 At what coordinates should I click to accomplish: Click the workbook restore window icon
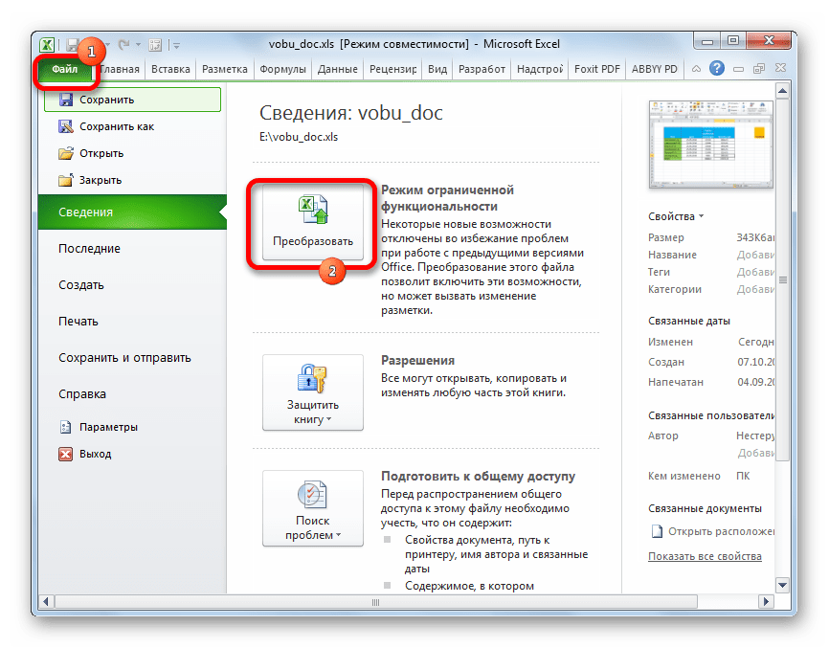pyautogui.click(x=759, y=69)
